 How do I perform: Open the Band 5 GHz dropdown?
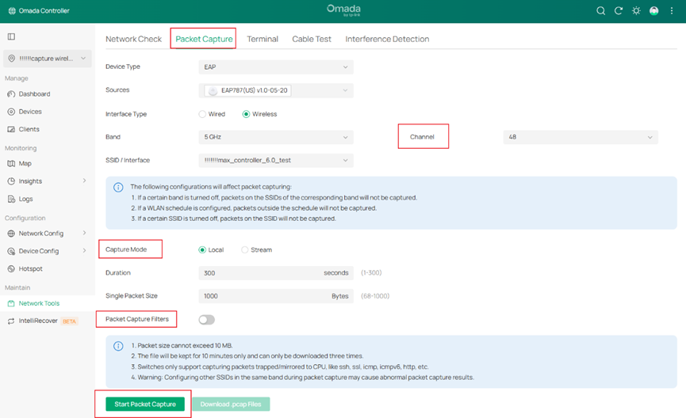[x=276, y=137]
